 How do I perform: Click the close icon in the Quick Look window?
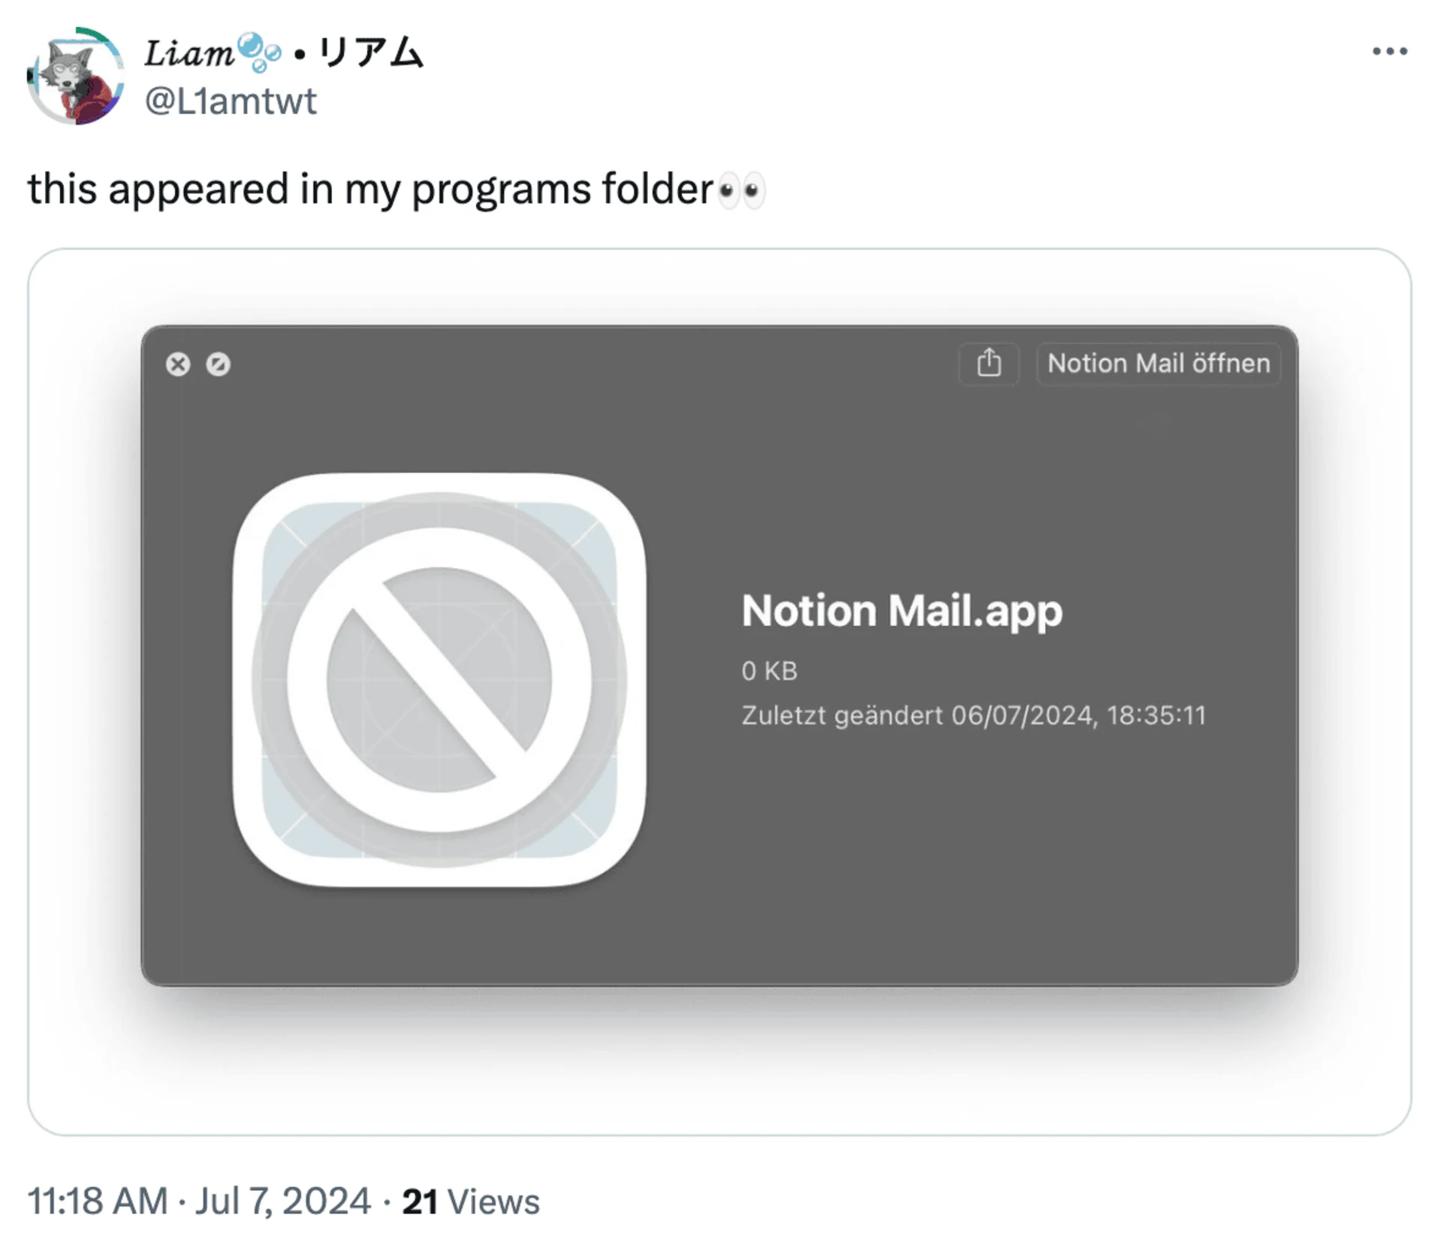coord(179,364)
